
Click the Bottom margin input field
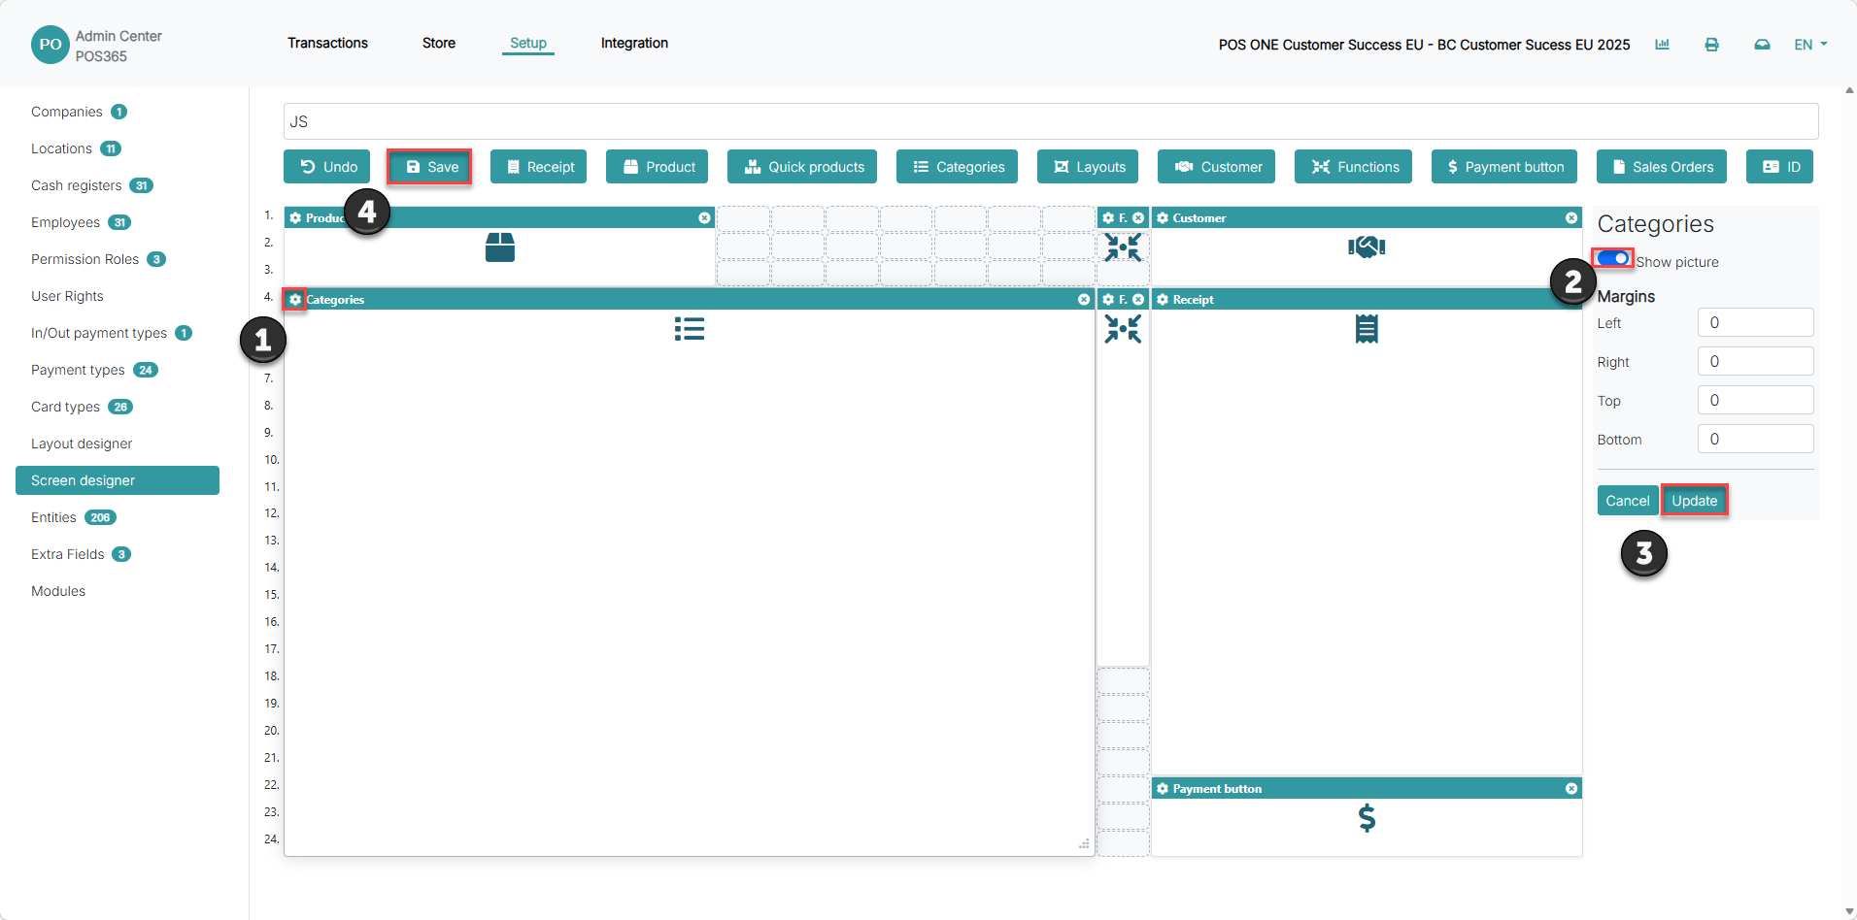pyautogui.click(x=1755, y=439)
